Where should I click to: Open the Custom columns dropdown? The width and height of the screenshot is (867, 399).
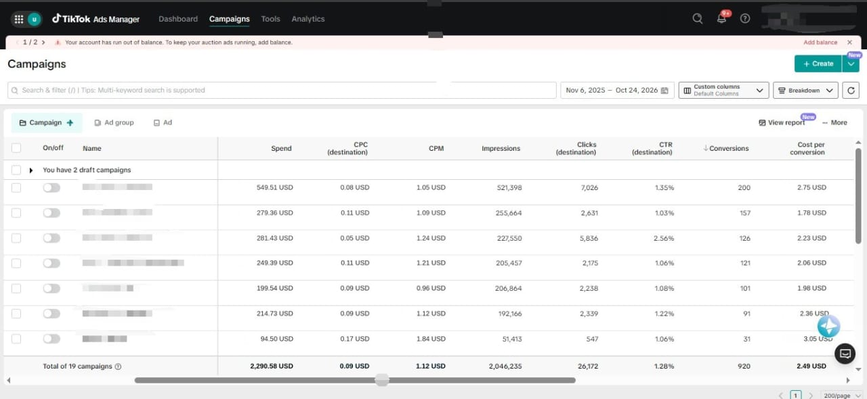click(x=723, y=90)
